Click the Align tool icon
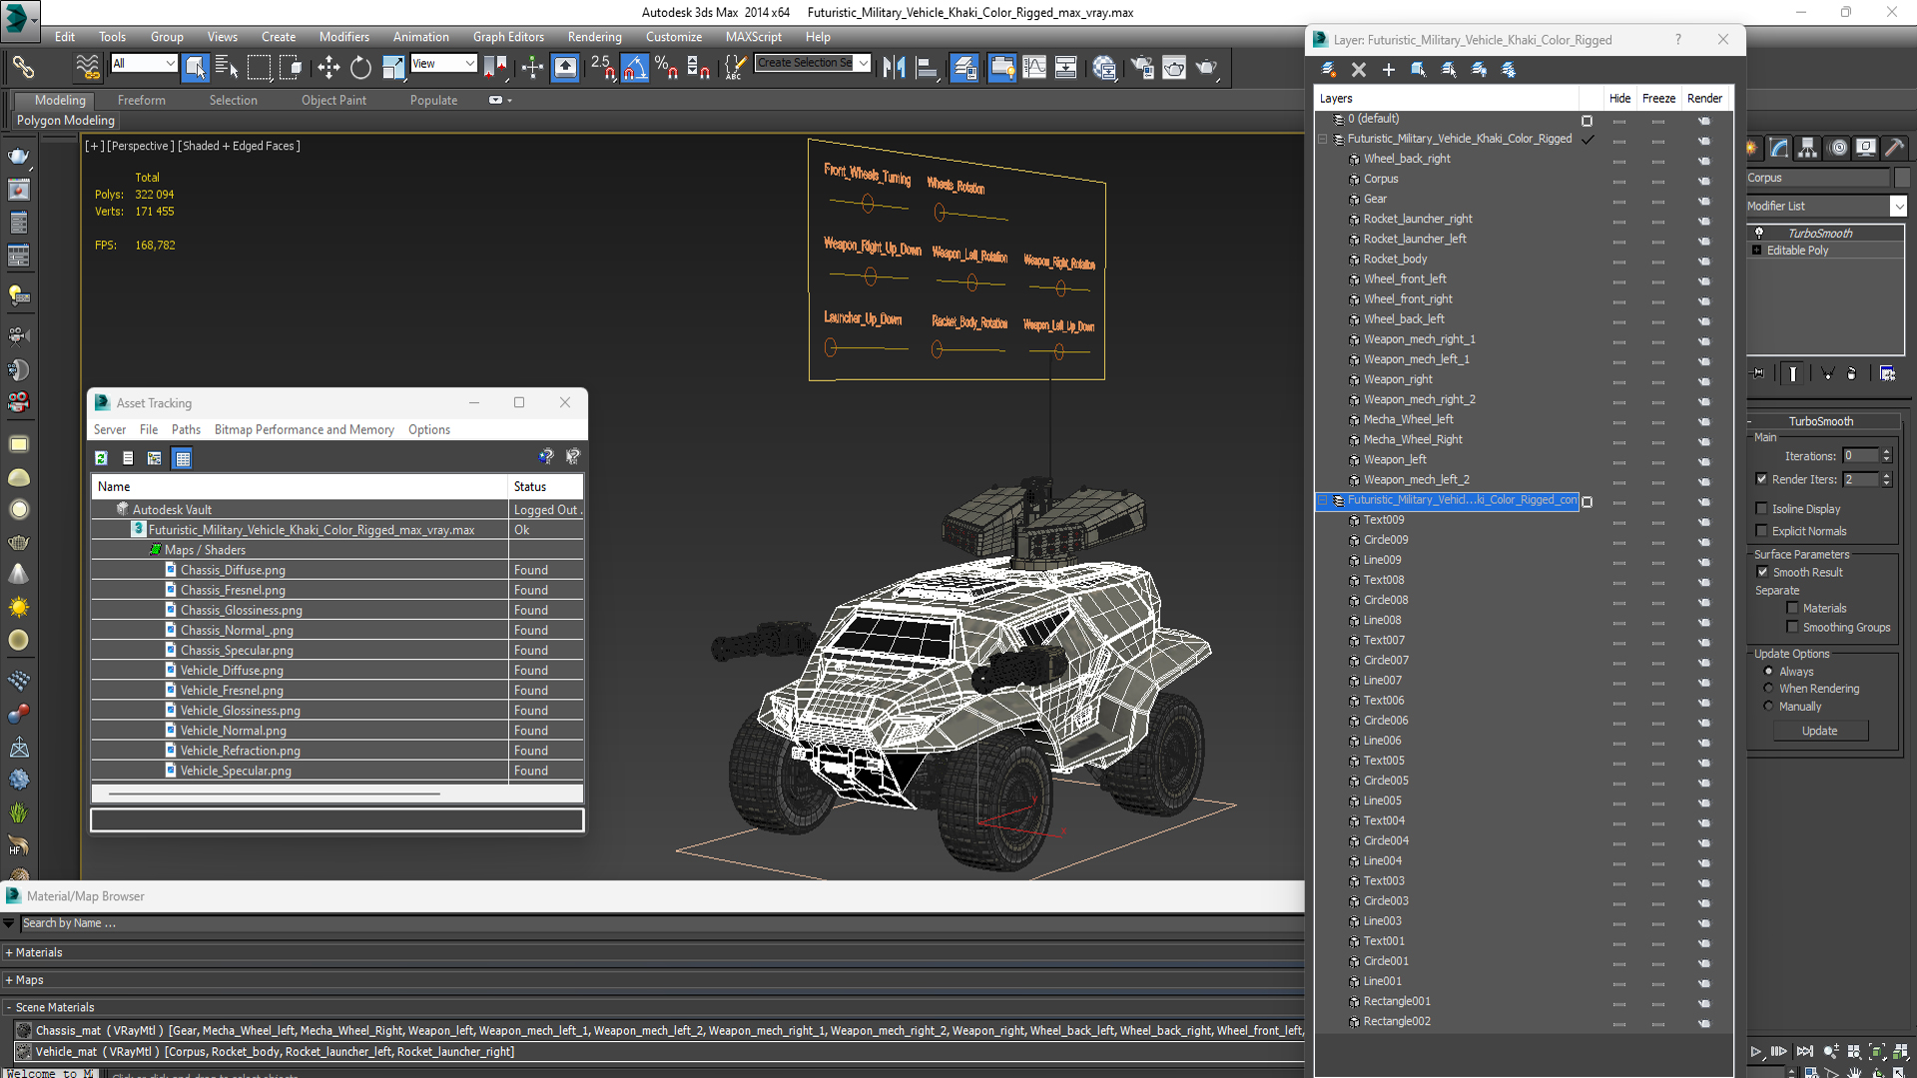 point(927,67)
